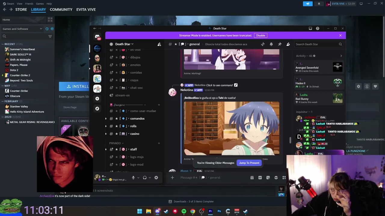Disable Streamer Mode

click(260, 35)
